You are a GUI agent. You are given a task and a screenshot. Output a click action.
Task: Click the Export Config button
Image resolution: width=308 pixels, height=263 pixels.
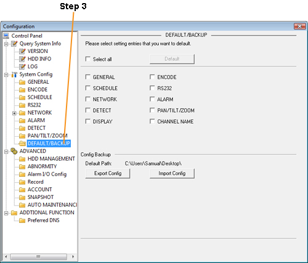tap(108, 174)
